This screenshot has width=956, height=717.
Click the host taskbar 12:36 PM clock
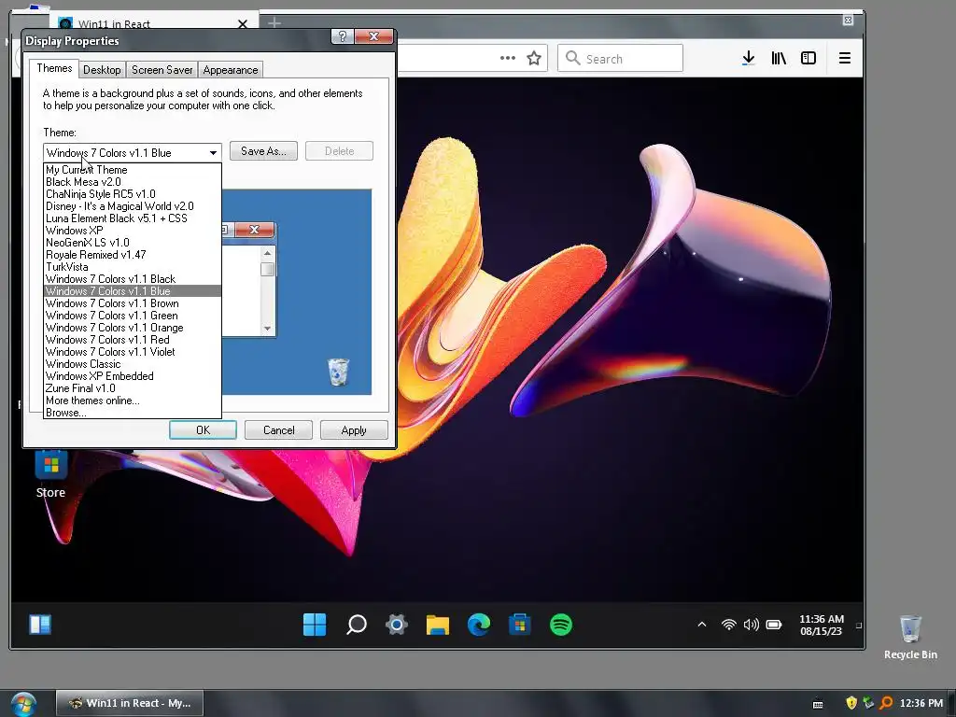pos(921,703)
